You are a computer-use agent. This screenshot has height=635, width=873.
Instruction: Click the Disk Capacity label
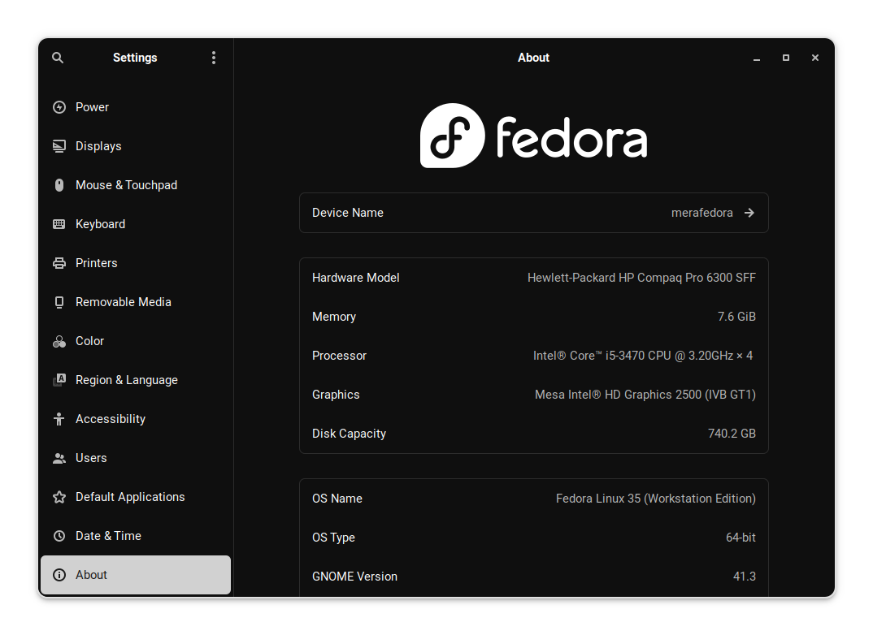349,434
